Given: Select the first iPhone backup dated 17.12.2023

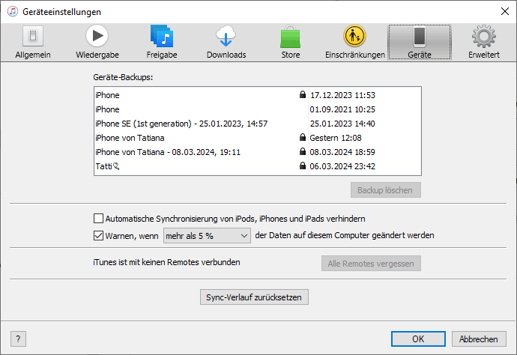Looking at the screenshot, I should point(258,95).
